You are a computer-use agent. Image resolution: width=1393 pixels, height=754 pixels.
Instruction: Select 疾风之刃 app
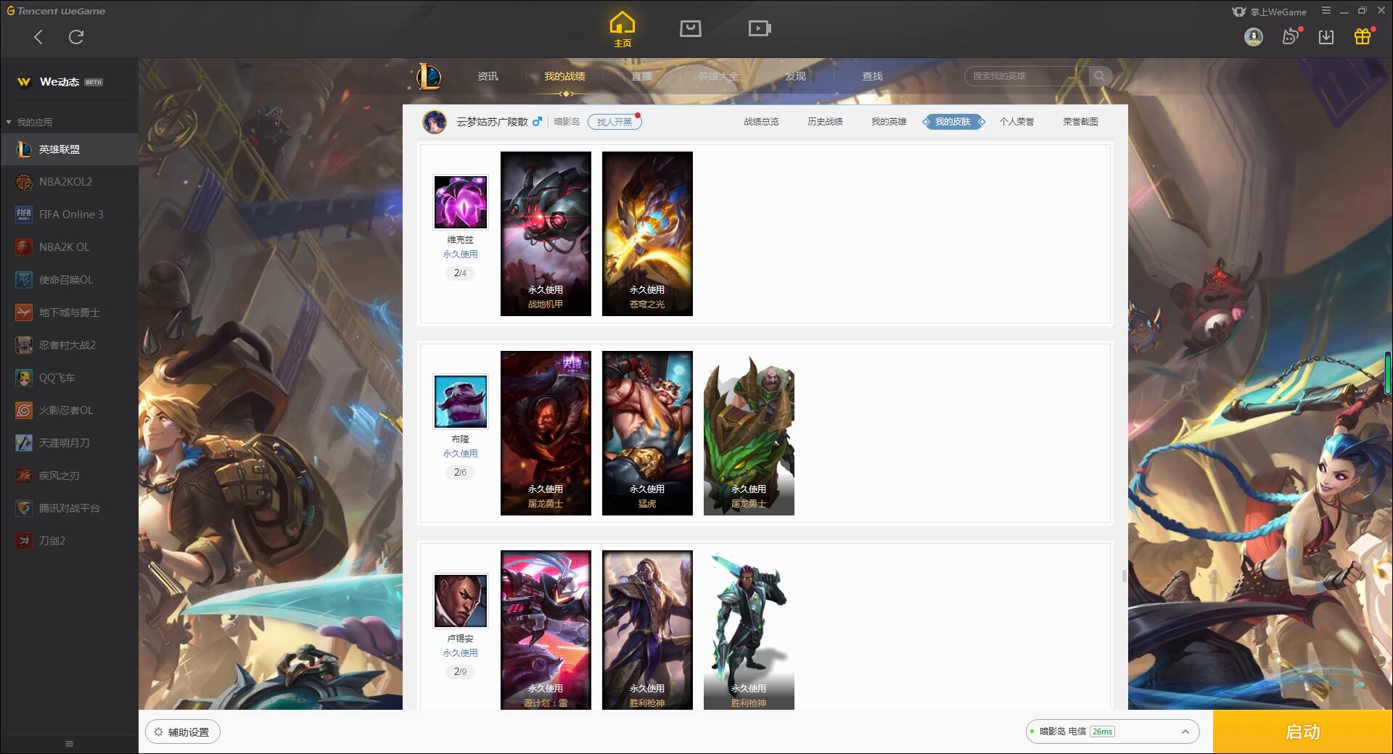pos(69,476)
